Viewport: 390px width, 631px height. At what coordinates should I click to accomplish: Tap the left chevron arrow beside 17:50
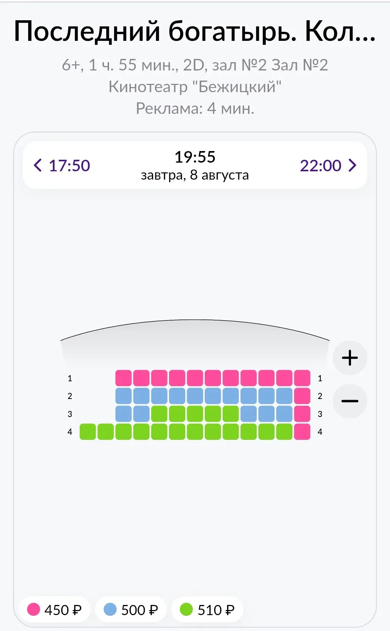[x=38, y=165]
